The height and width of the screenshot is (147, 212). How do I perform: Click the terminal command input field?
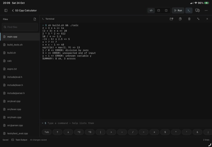point(126,123)
